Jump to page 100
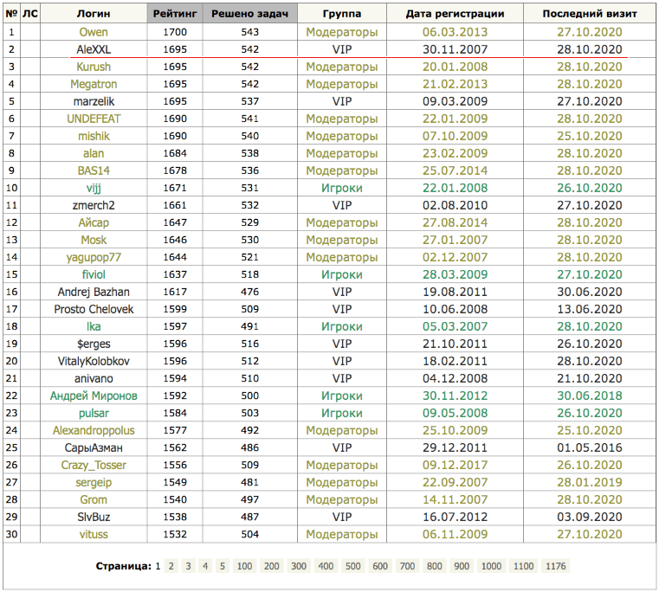659x592 pixels. pos(245,566)
